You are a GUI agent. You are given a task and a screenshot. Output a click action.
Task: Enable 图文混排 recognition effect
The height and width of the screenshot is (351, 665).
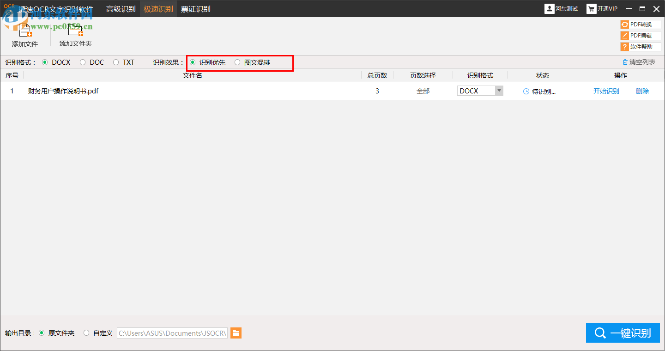[x=237, y=62]
